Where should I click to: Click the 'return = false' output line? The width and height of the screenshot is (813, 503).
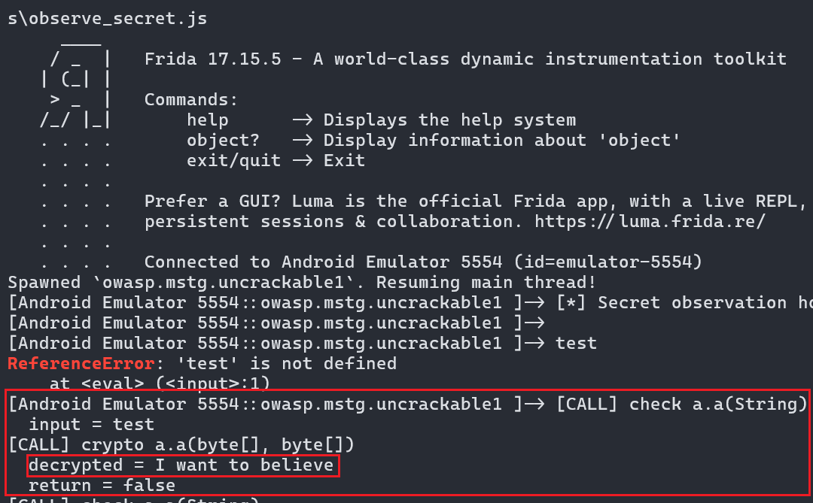pos(102,486)
